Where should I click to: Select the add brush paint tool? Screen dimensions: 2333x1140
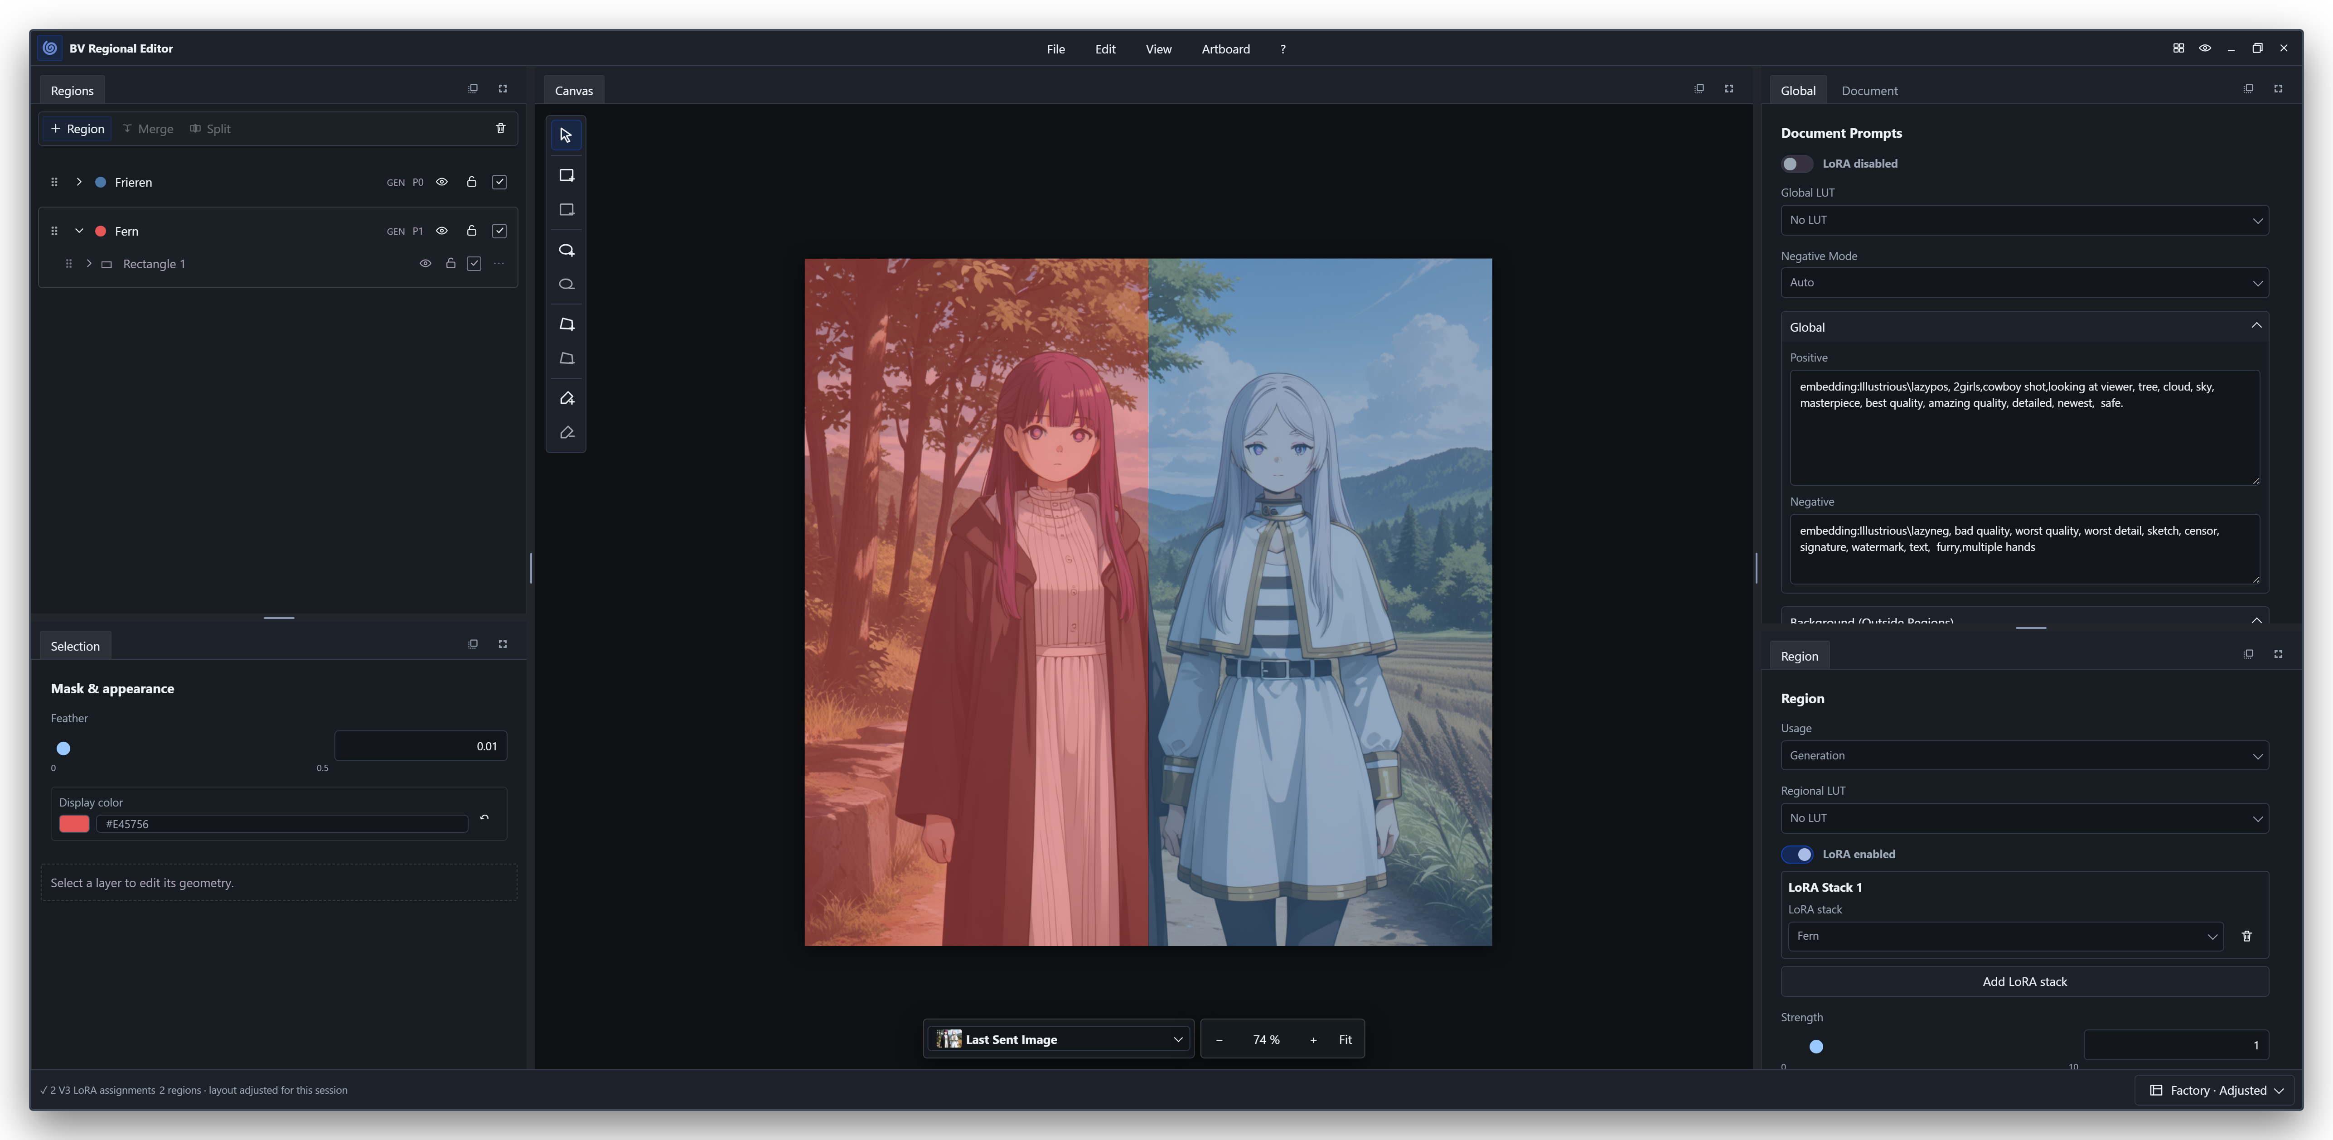tap(566, 398)
